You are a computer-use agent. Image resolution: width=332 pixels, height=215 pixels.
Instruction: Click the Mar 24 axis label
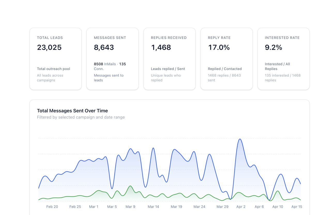tap(199, 207)
